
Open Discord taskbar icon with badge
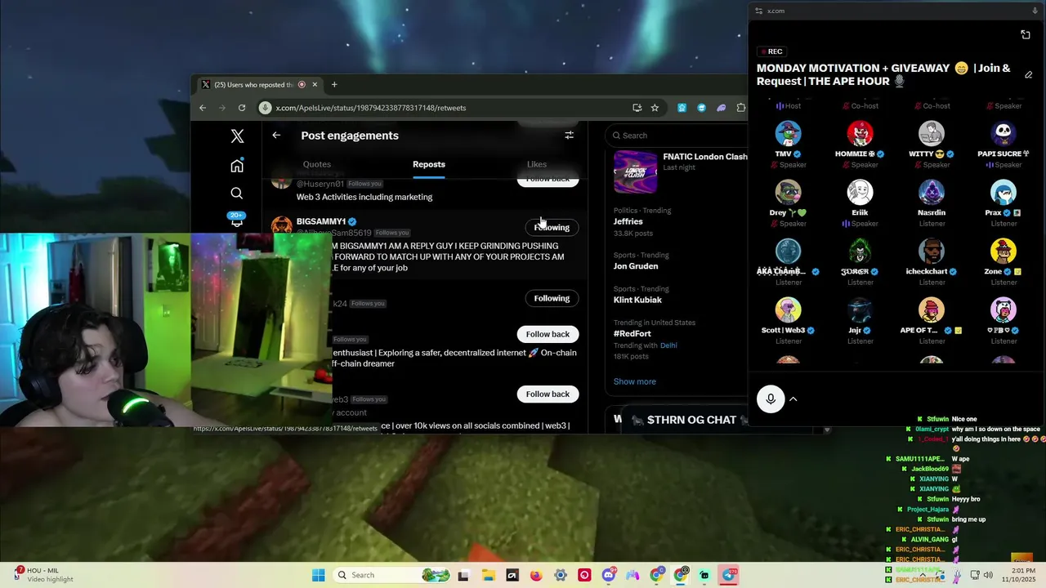(609, 575)
